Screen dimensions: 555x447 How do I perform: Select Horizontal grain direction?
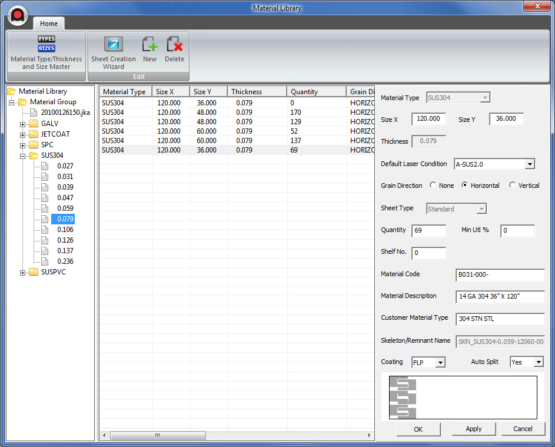pos(465,186)
